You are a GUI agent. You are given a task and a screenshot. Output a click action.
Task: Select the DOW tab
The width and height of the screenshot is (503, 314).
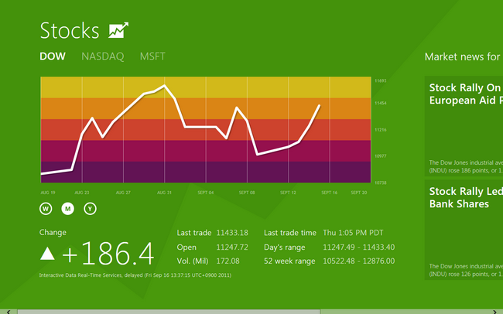(53, 56)
